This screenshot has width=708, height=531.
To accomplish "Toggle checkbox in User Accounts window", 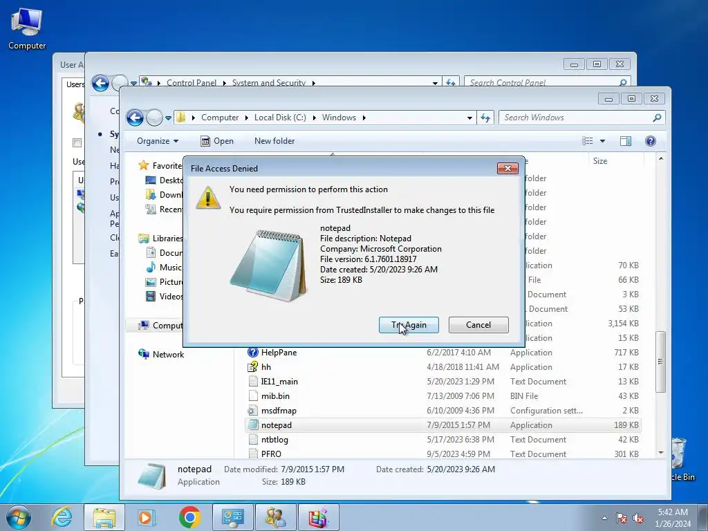I will point(77,142).
